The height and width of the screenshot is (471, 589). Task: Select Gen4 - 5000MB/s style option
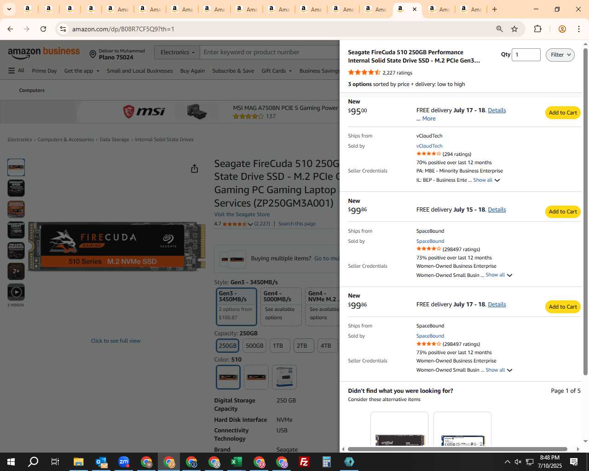point(281,307)
